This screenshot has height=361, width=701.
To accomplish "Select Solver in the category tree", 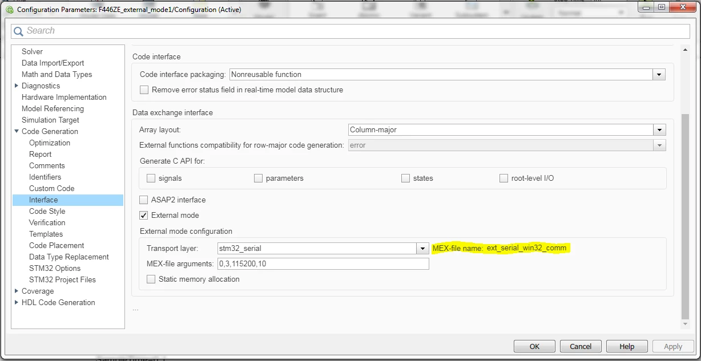I will click(x=32, y=51).
